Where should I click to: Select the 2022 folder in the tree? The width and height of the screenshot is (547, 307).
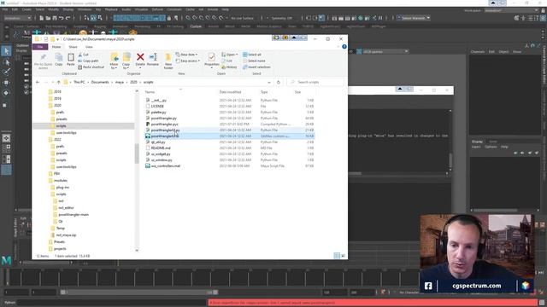coord(57,139)
